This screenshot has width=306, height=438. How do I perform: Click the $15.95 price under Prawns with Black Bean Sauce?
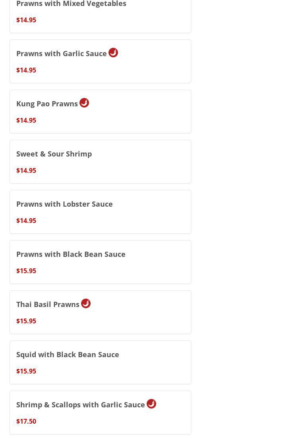[x=26, y=271]
